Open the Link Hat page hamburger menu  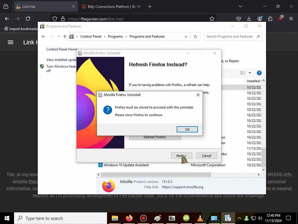pos(10,42)
